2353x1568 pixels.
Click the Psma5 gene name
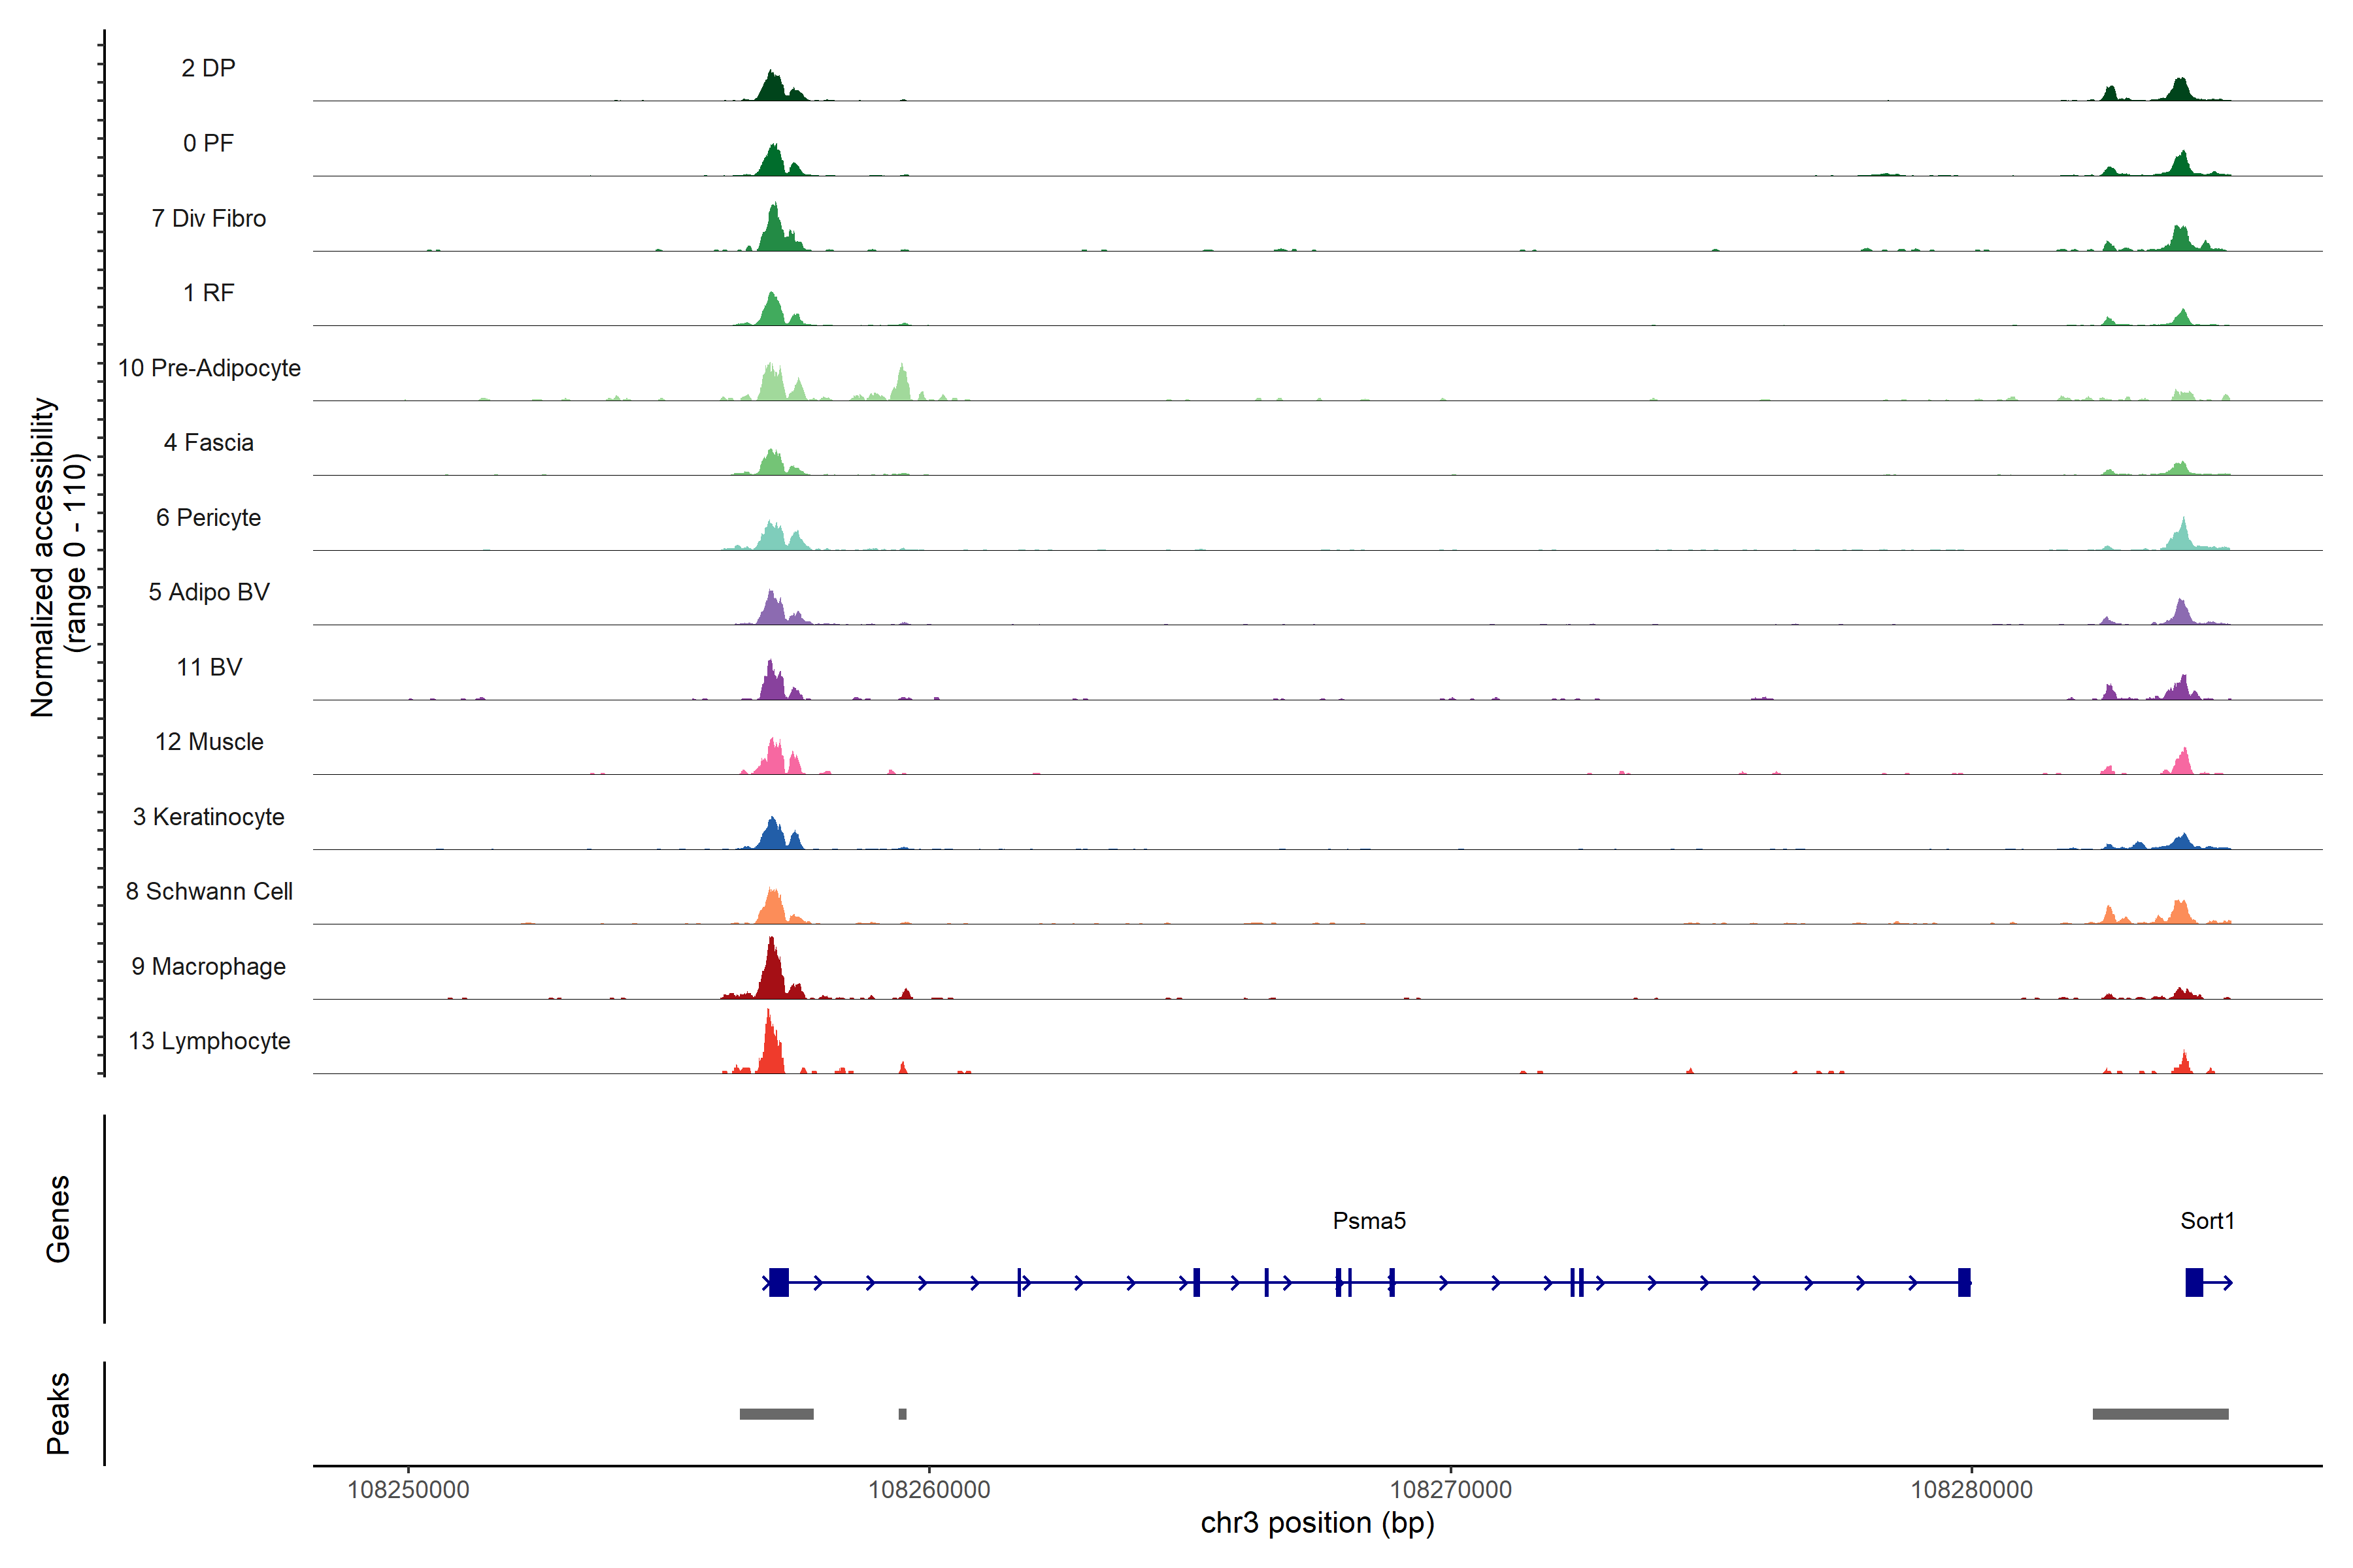tap(1369, 1221)
